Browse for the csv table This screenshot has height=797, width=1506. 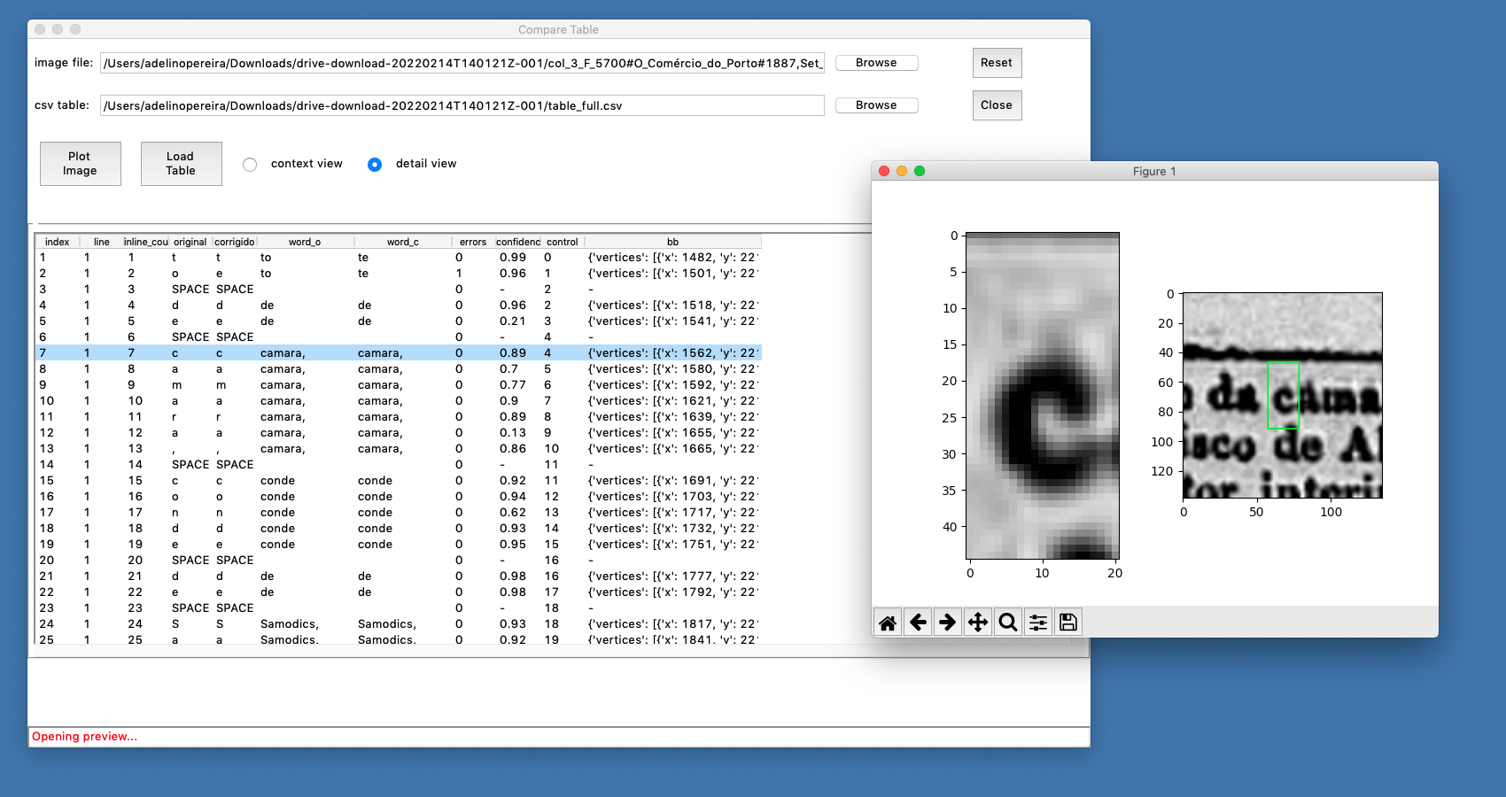tap(876, 105)
